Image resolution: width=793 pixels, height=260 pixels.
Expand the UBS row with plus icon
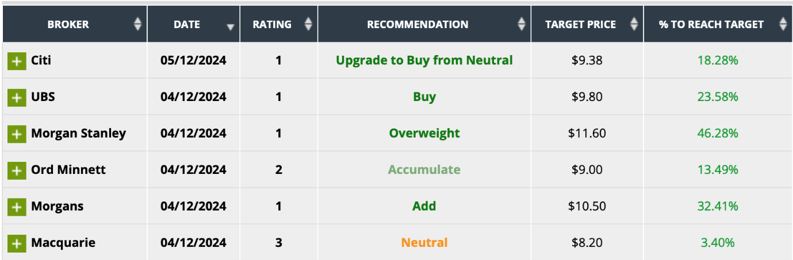(x=17, y=98)
